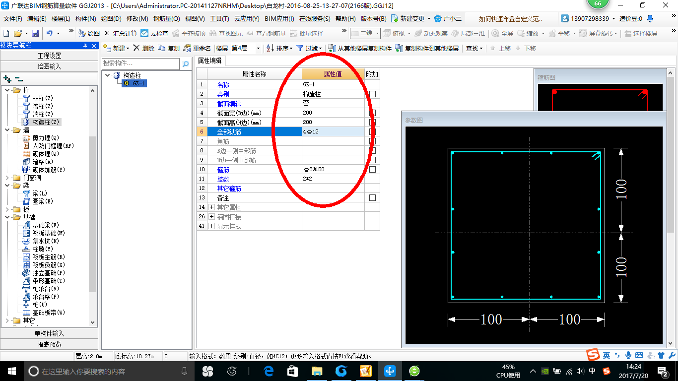678x381 pixels.
Task: Open project with the folder icon
Action: tap(17, 33)
